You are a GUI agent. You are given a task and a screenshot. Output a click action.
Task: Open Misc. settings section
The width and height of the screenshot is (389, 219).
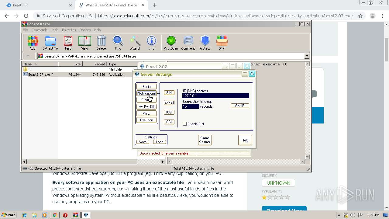click(x=146, y=113)
